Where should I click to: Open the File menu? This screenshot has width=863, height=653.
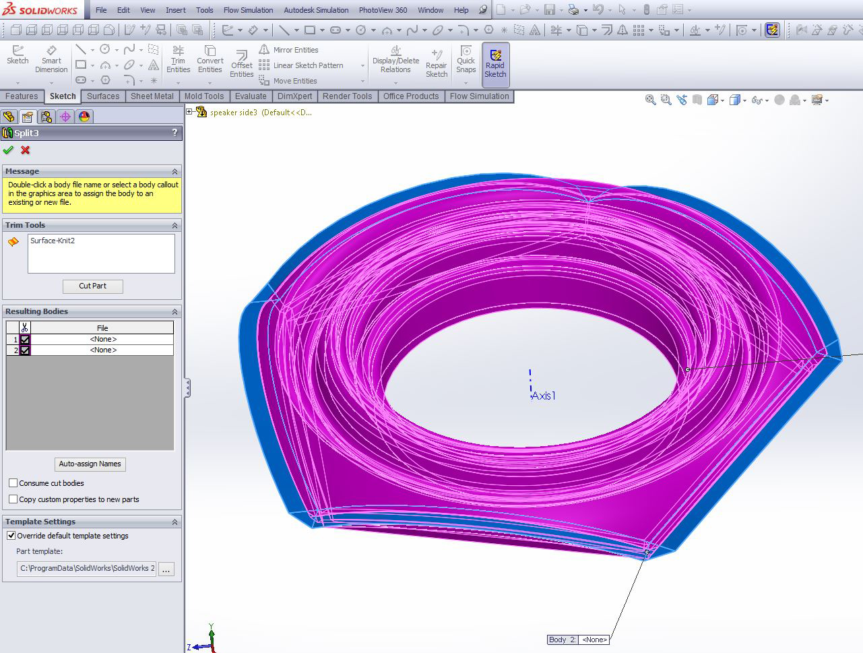coord(101,10)
